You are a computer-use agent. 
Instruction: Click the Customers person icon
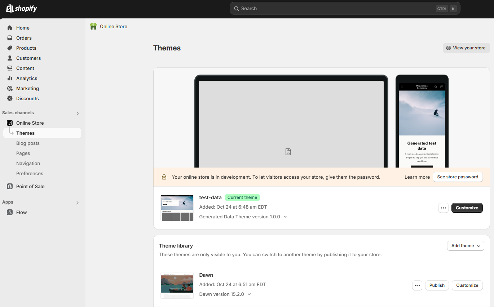click(x=10, y=58)
